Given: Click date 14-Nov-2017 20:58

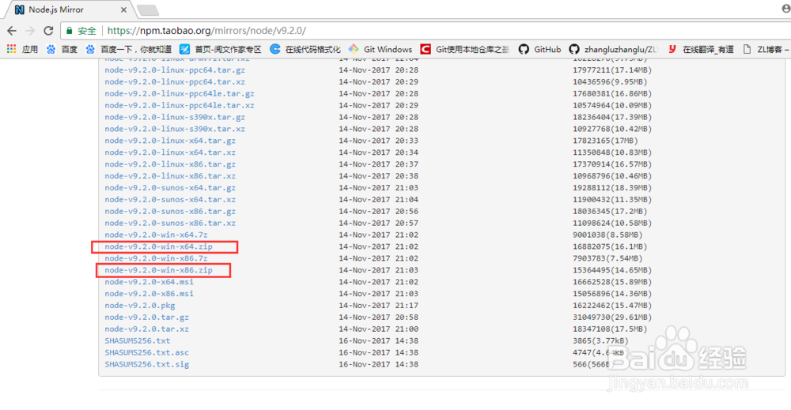Looking at the screenshot, I should (378, 318).
